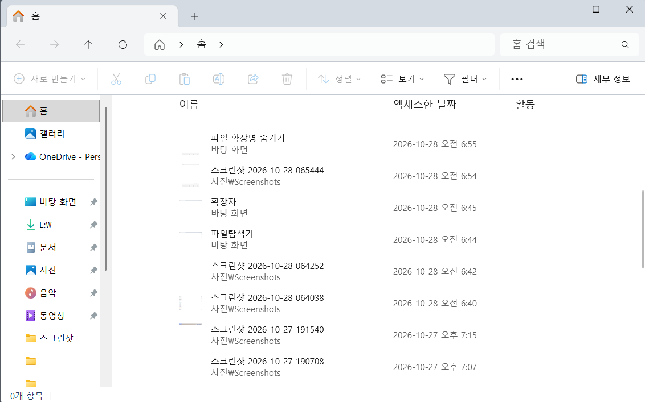The height and width of the screenshot is (402, 645).
Task: Click the pin icon beside 동영상
Action: [x=94, y=316]
